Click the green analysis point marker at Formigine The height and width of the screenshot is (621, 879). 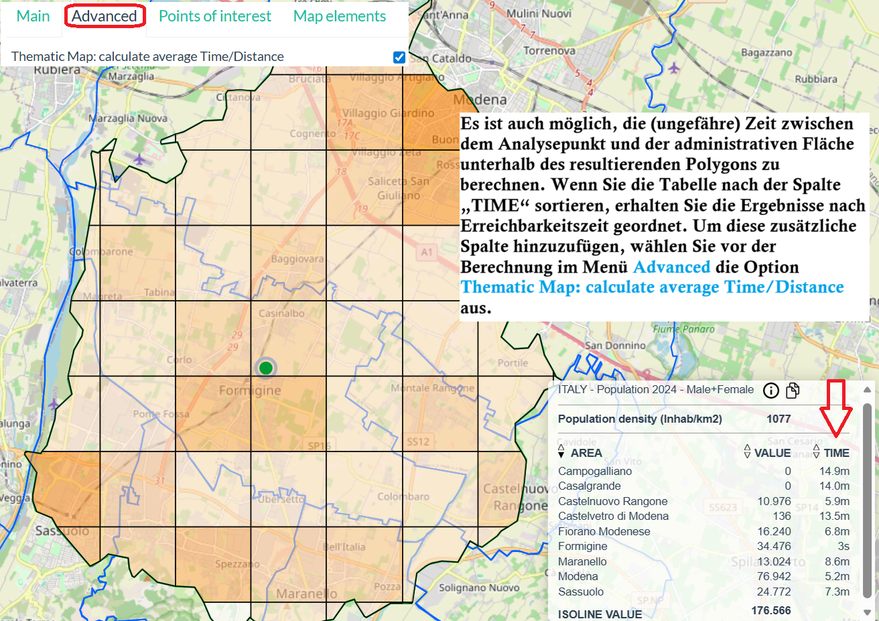[266, 368]
